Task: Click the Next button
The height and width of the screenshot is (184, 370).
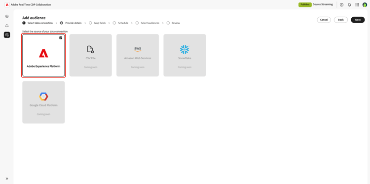Action: pos(358,20)
